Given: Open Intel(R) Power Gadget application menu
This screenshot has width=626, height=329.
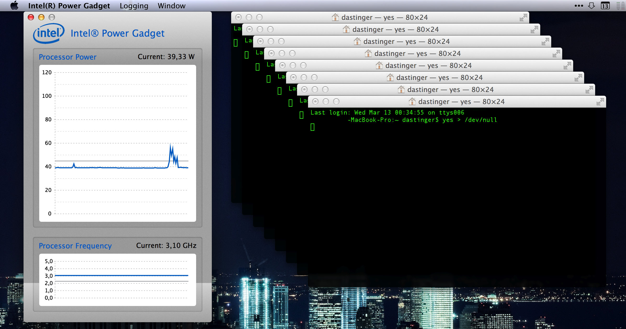Looking at the screenshot, I should tap(69, 6).
